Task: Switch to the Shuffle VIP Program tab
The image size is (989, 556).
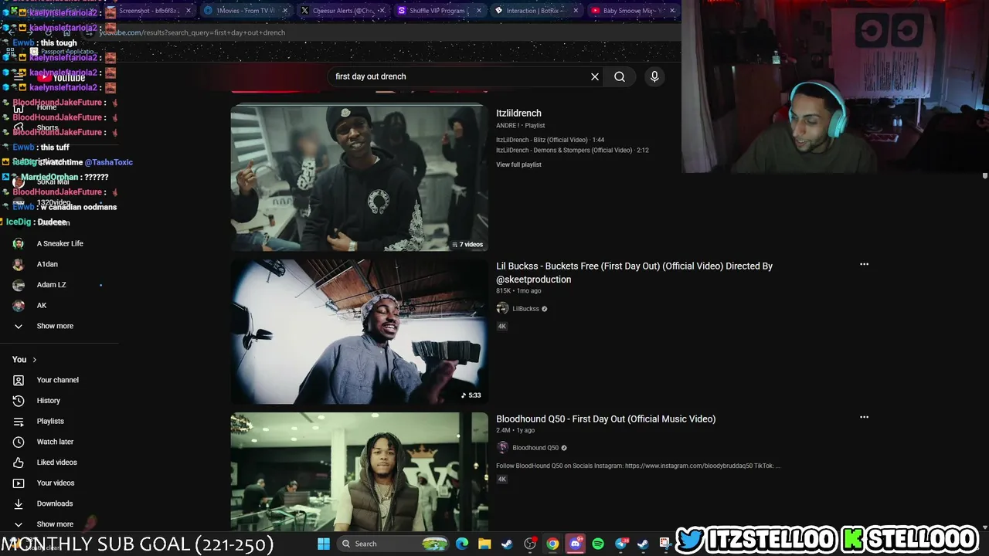Action: [x=439, y=11]
